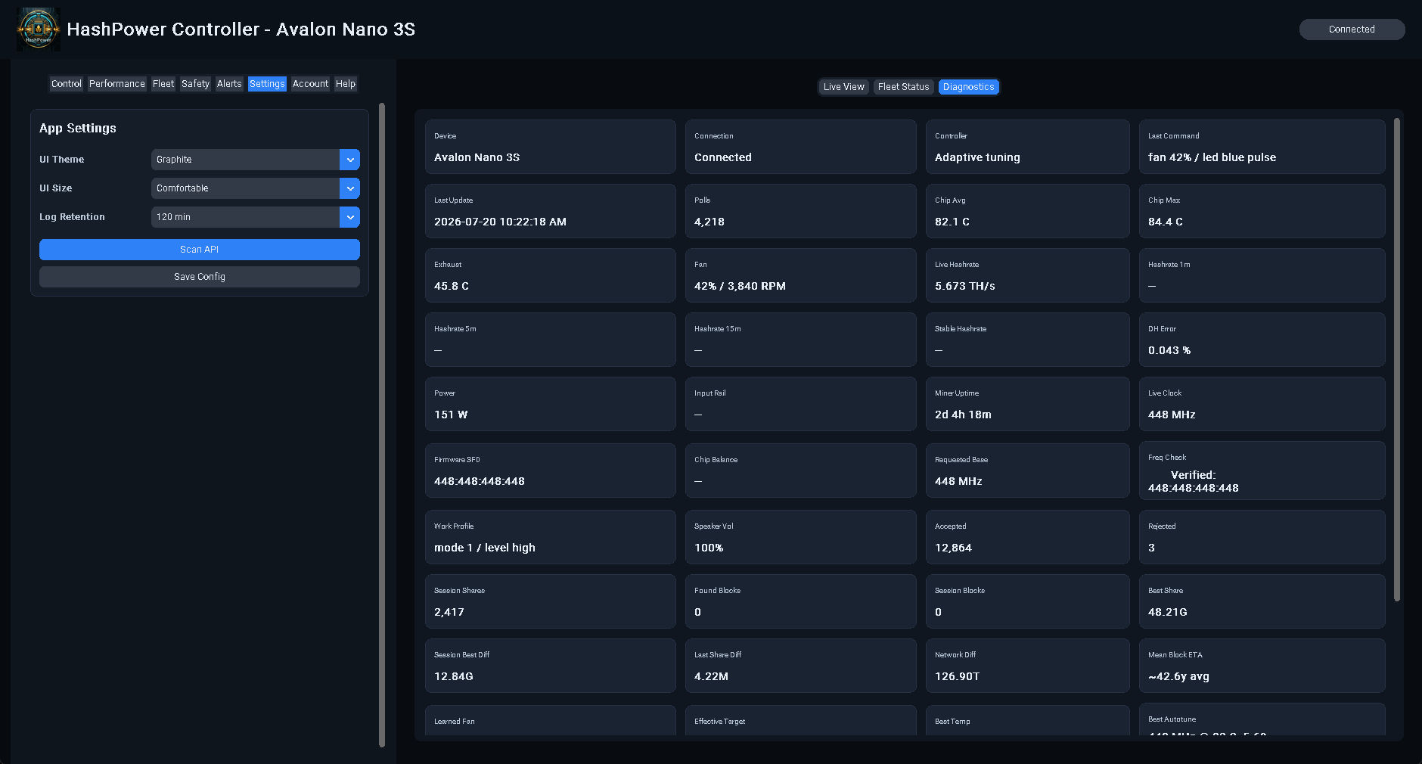Open the Alerts tab
The width and height of the screenshot is (1422, 764).
click(229, 84)
